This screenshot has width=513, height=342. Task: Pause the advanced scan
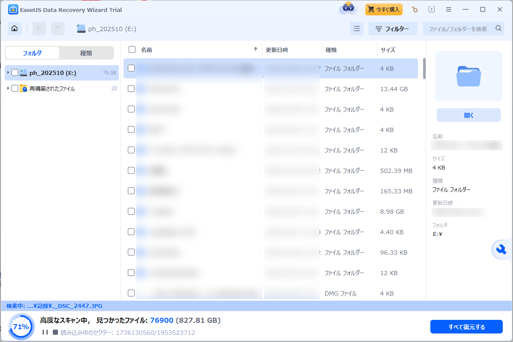pos(45,332)
